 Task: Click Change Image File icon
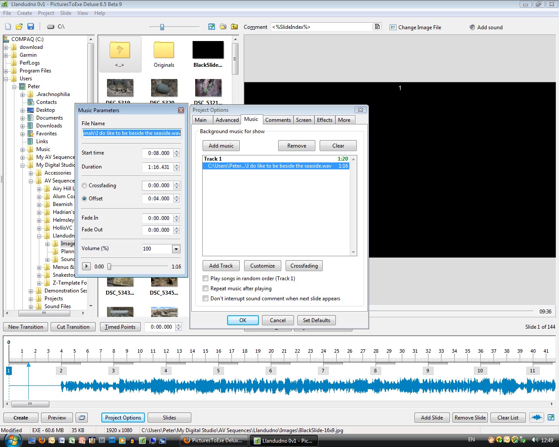click(393, 27)
